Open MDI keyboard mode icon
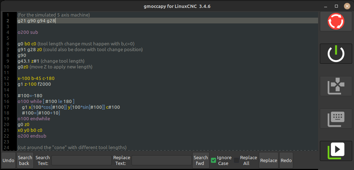Image resolution: width=354 pixels, height=170 pixels. click(x=336, y=118)
